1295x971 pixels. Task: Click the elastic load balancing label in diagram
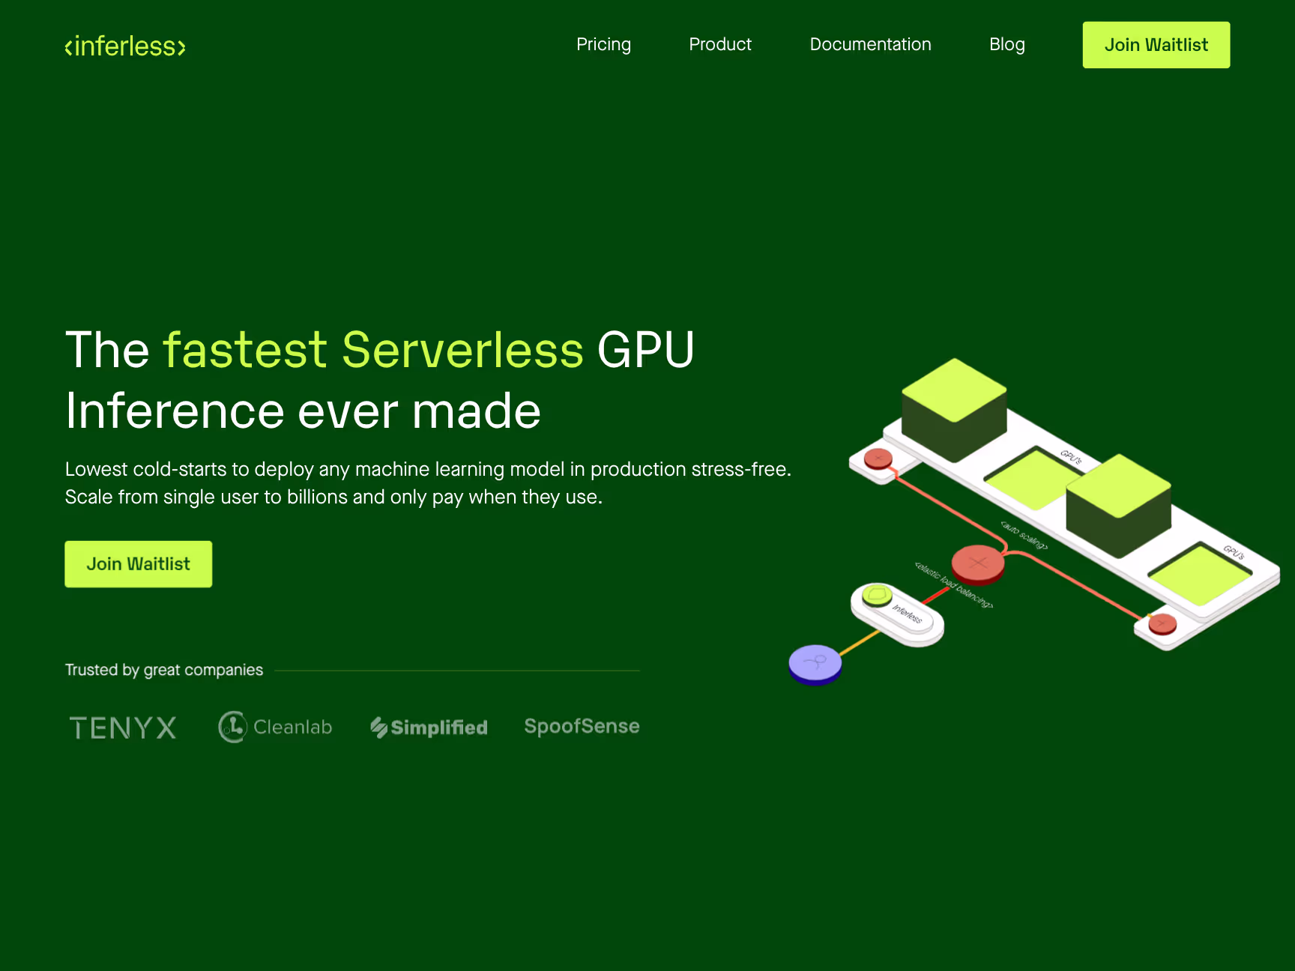tap(953, 585)
